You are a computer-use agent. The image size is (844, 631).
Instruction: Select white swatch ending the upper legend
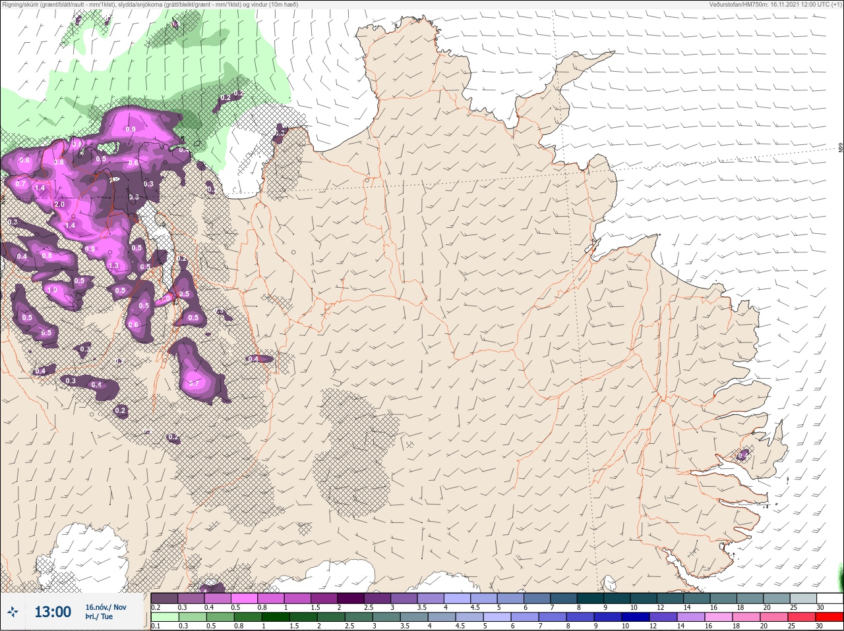coord(829,598)
